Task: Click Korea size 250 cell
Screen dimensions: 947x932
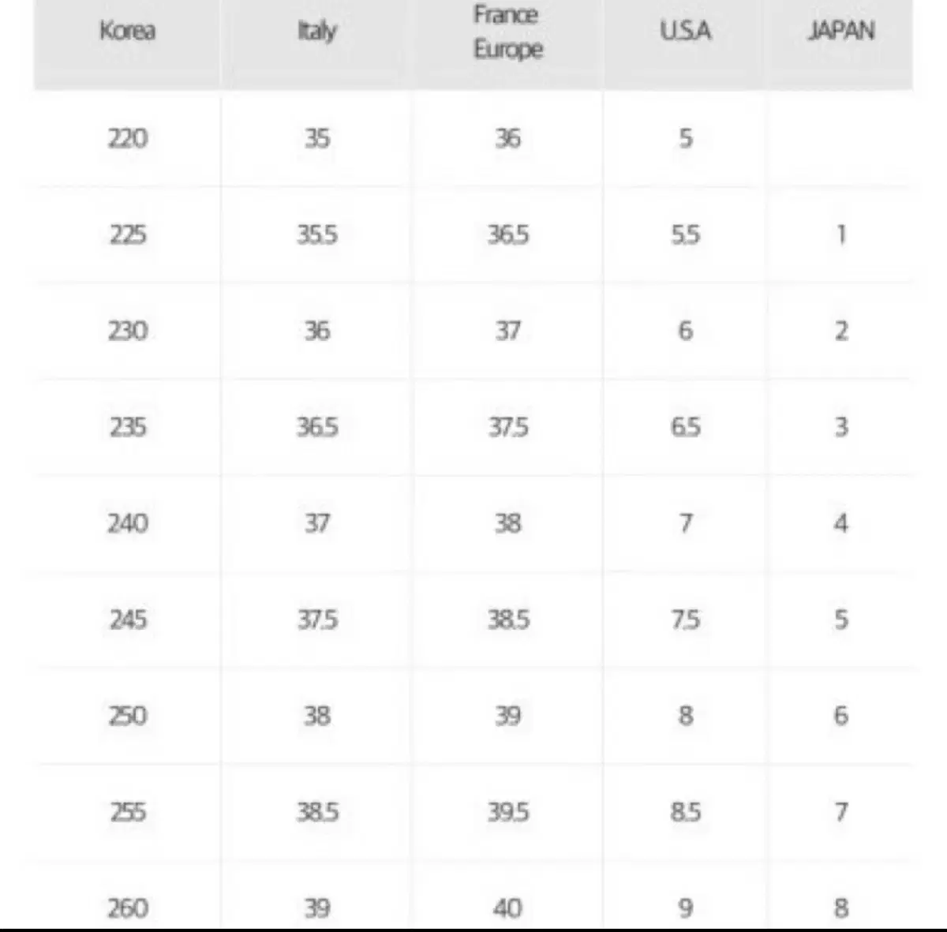Action: [x=127, y=716]
